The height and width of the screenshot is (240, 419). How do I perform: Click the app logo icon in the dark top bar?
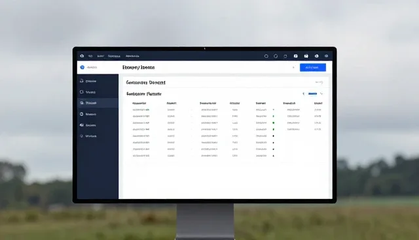82,56
